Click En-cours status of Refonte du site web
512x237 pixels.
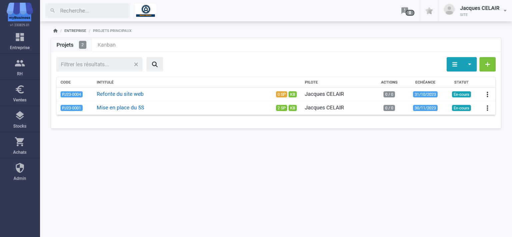[x=461, y=94]
